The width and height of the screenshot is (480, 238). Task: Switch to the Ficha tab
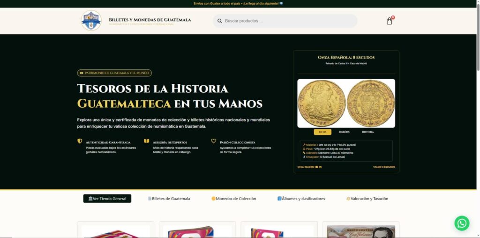[x=322, y=132]
